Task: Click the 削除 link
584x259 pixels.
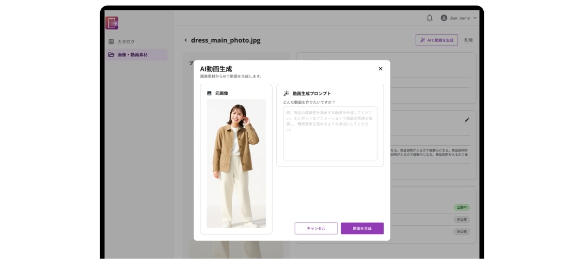Action: click(468, 40)
